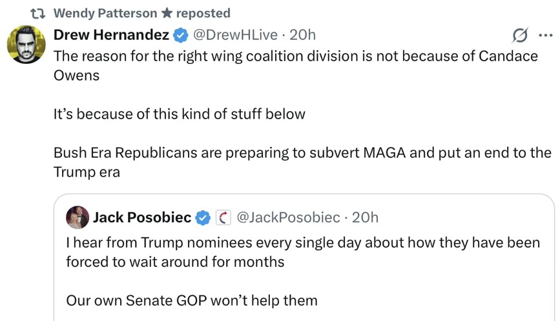Click the Jack Posobiec display name

click(142, 218)
